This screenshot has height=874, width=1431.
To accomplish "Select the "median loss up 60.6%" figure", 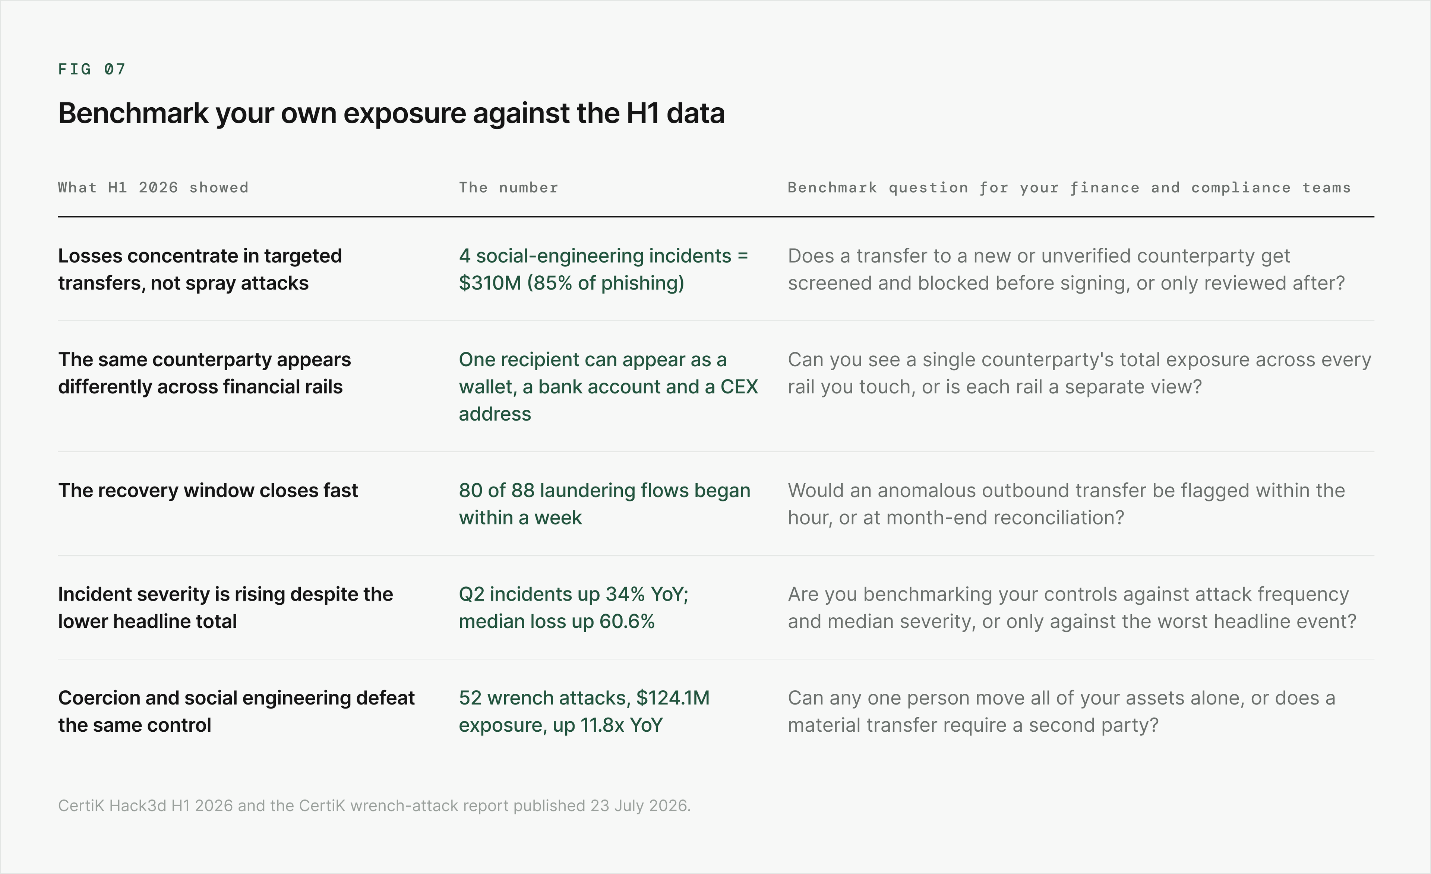I will click(556, 621).
